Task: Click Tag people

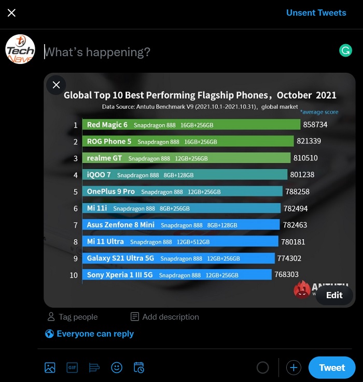Action: (73, 317)
